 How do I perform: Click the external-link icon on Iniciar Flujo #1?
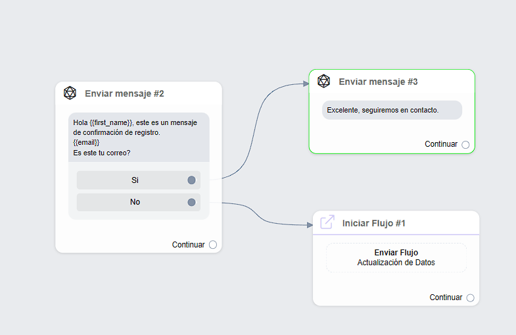tap(327, 222)
